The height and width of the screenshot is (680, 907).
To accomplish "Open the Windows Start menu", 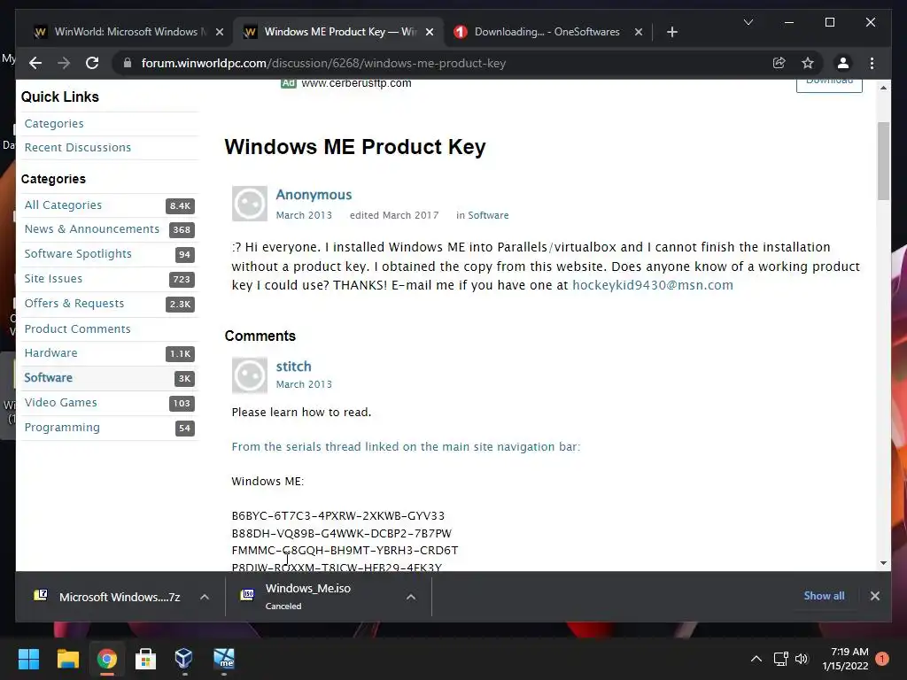I will coord(28,659).
